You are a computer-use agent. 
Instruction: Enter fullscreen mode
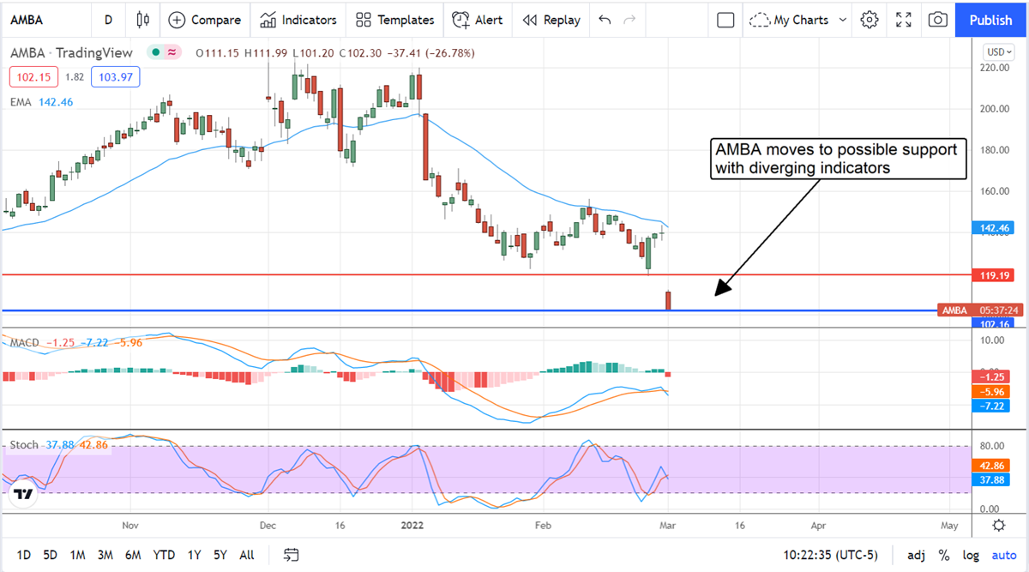[x=904, y=20]
